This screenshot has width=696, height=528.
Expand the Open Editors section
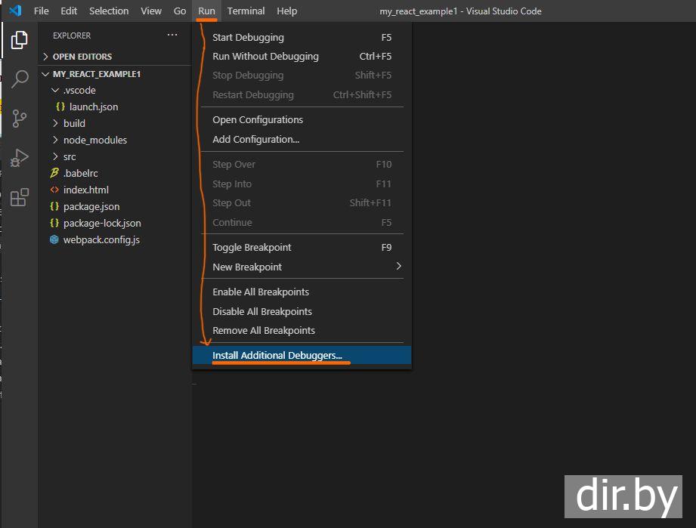point(82,57)
